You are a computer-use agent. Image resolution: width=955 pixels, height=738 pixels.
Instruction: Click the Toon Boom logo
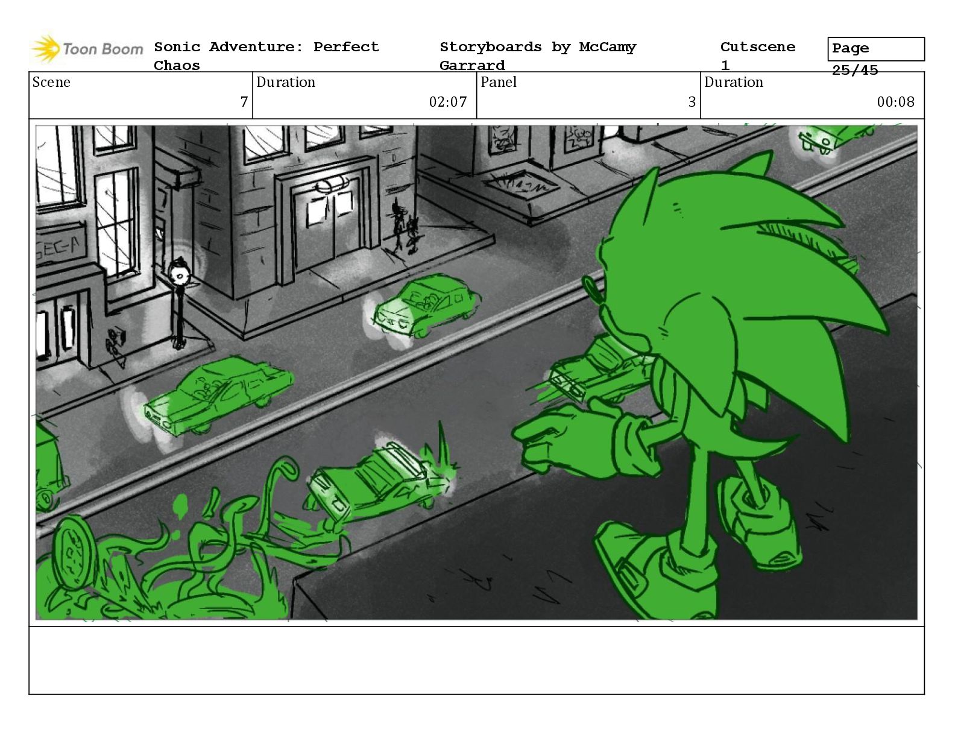(87, 49)
